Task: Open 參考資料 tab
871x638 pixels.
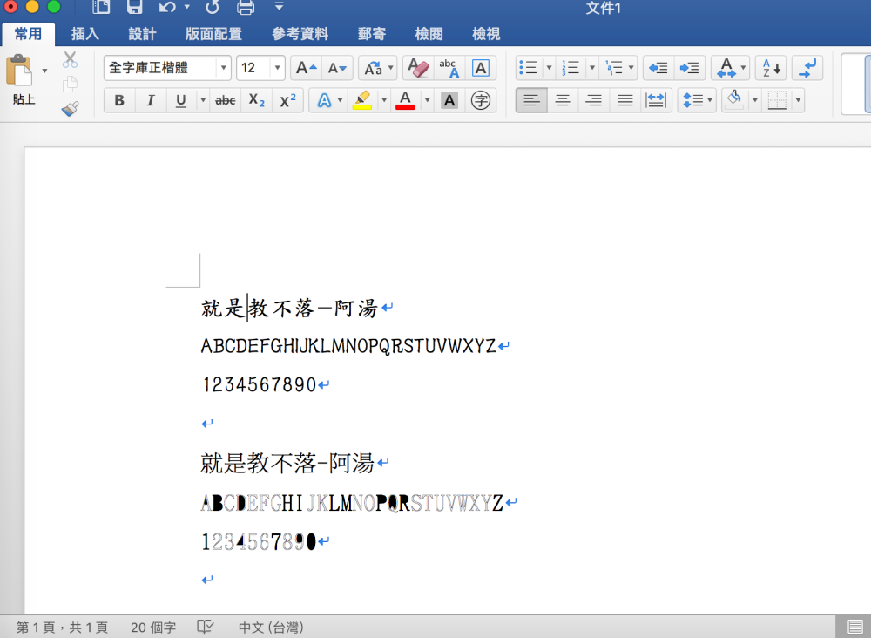Action: [x=300, y=34]
